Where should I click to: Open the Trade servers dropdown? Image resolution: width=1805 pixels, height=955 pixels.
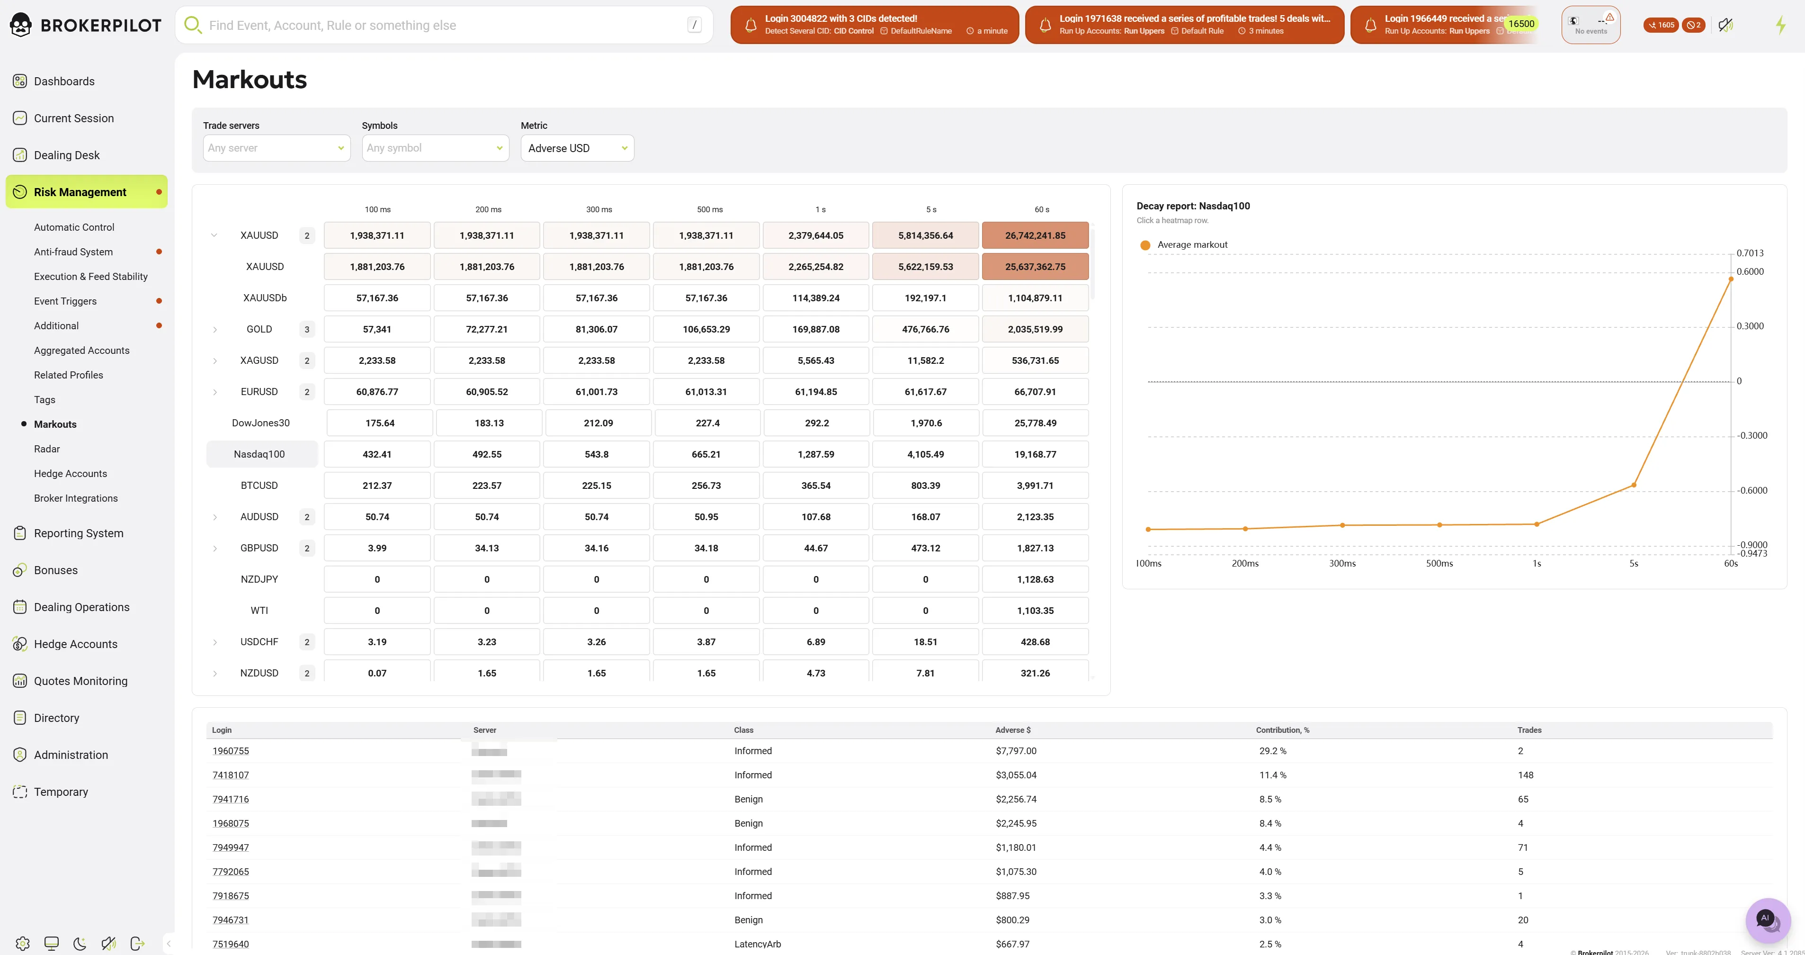click(277, 148)
